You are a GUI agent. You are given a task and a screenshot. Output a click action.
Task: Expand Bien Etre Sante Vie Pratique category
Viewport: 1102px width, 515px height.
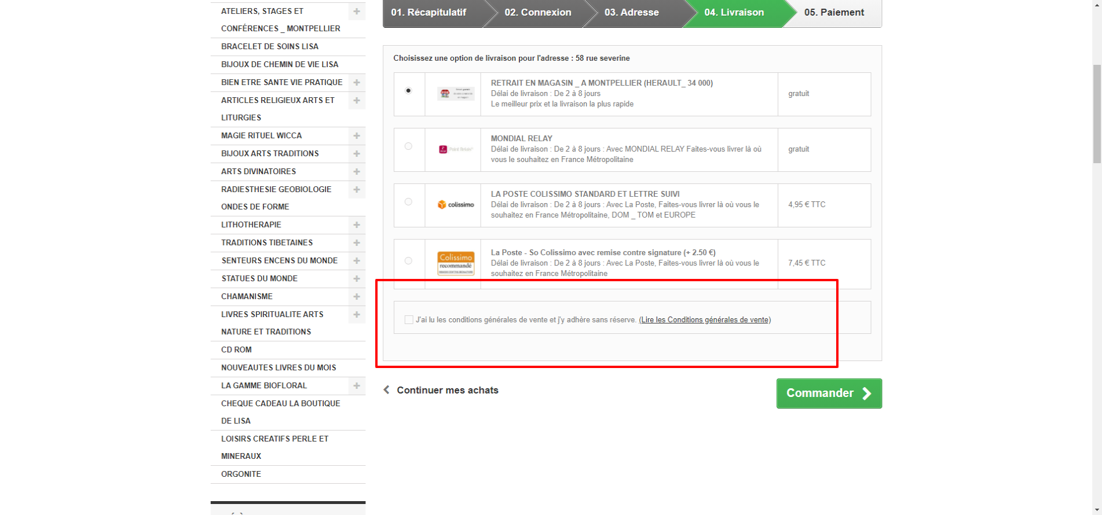pos(357,83)
